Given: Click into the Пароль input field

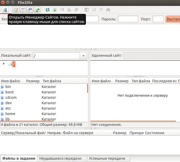Looking at the screenshot, I should coord(128,19).
